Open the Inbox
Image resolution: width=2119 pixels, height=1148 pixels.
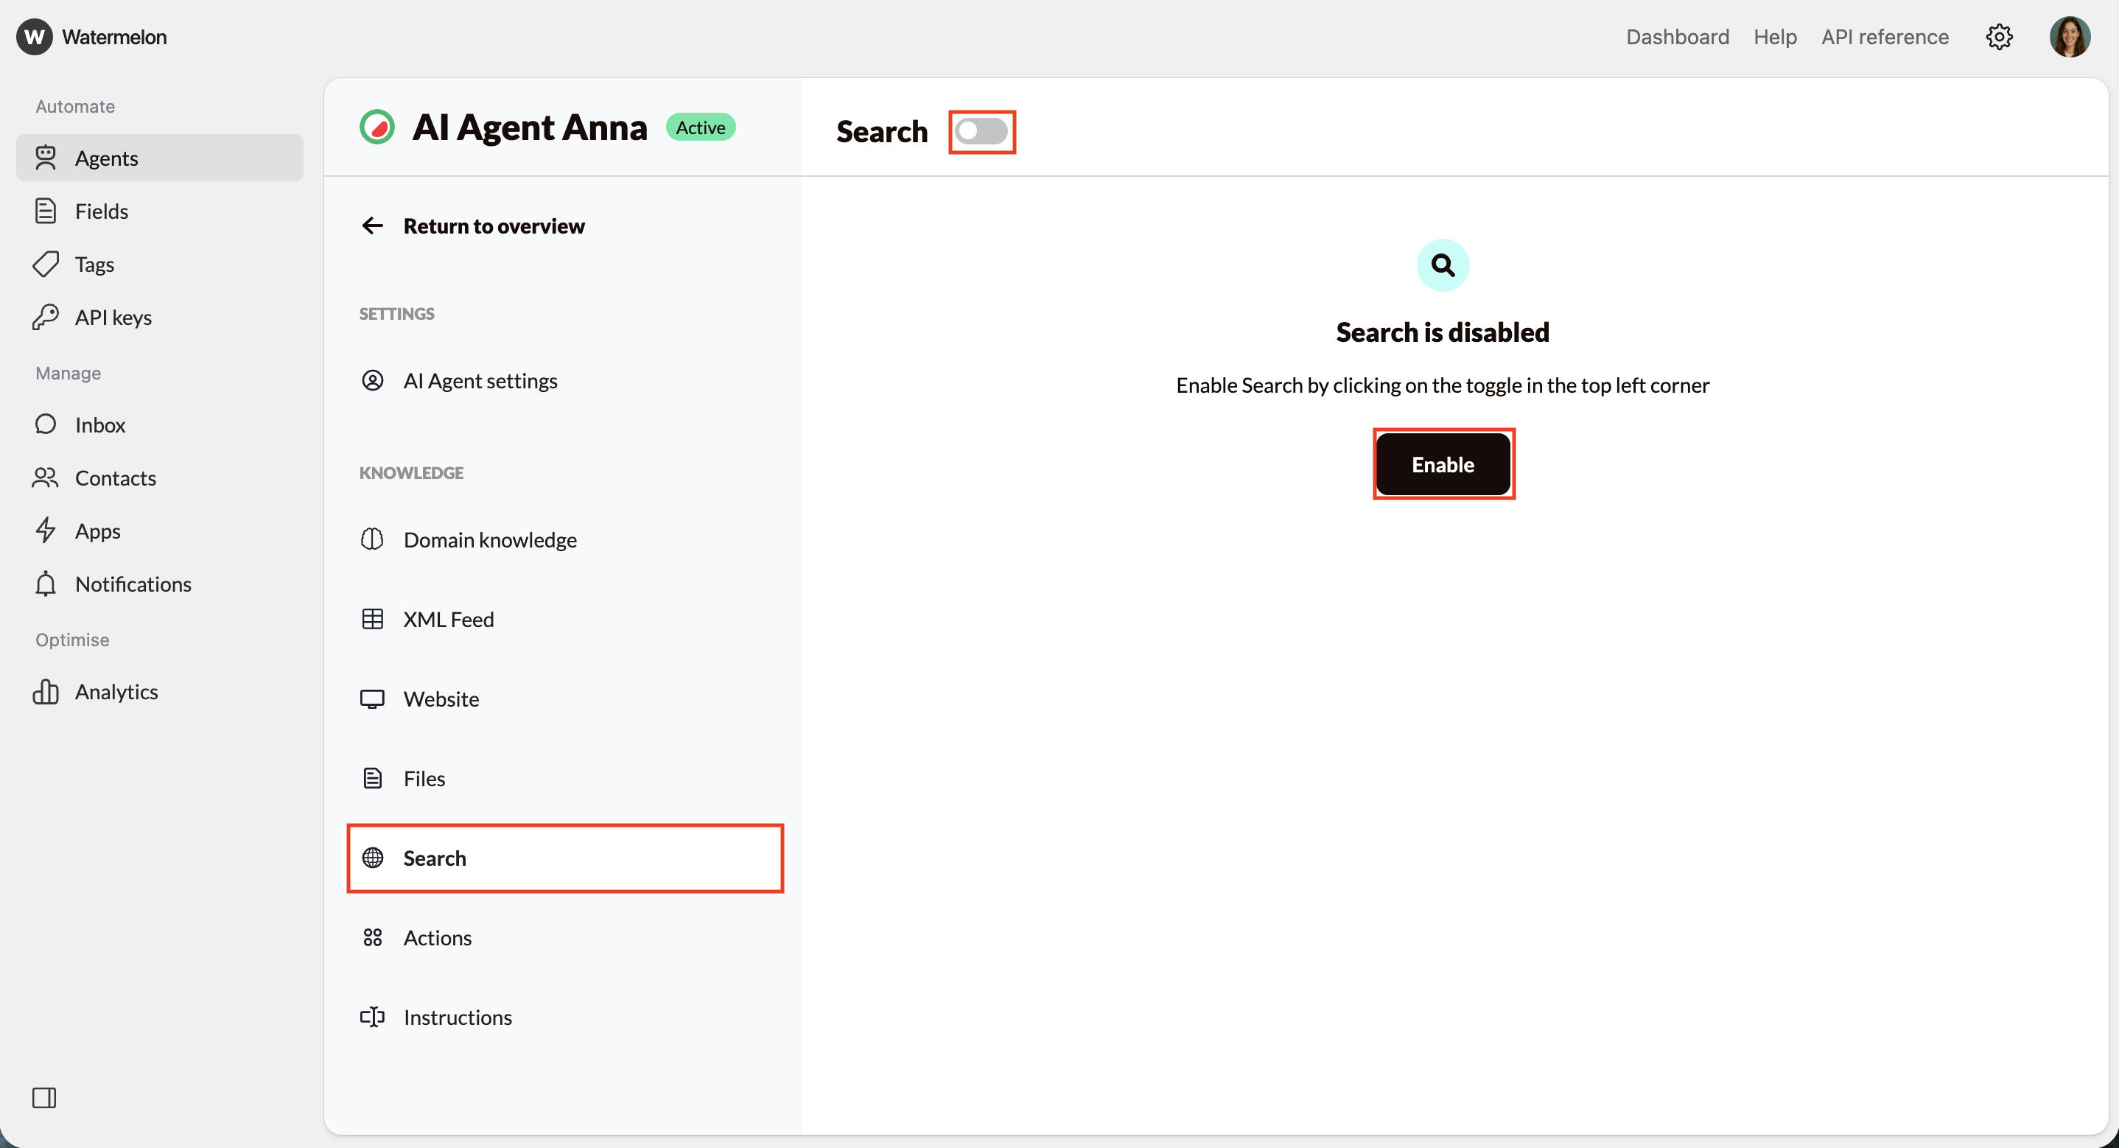click(x=100, y=424)
